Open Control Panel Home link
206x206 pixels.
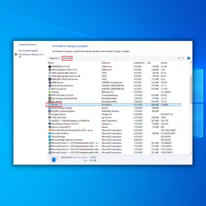point(27,44)
